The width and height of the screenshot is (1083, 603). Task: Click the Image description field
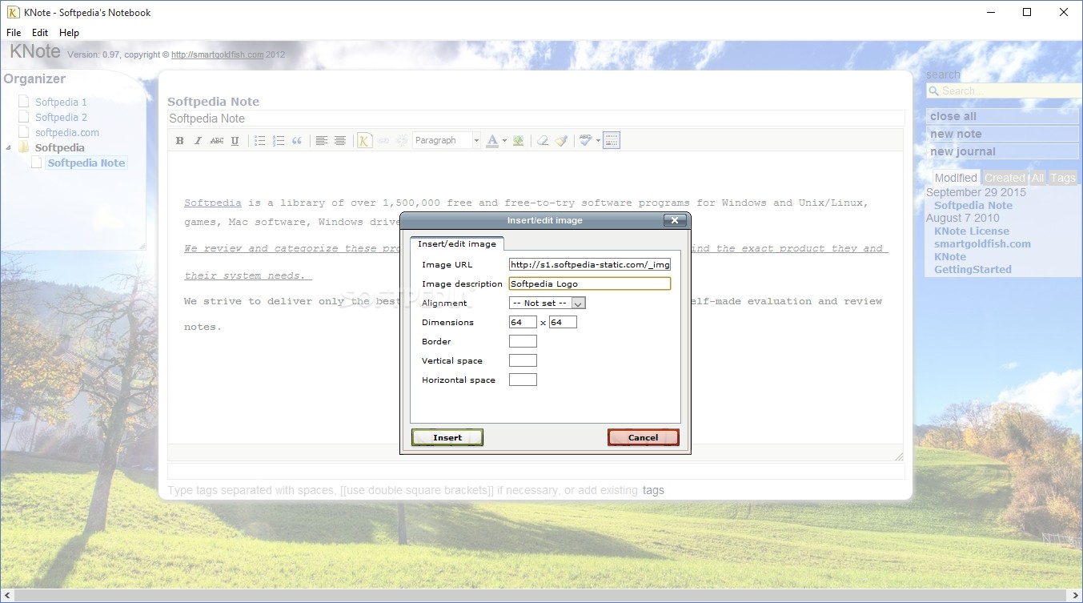pyautogui.click(x=590, y=283)
